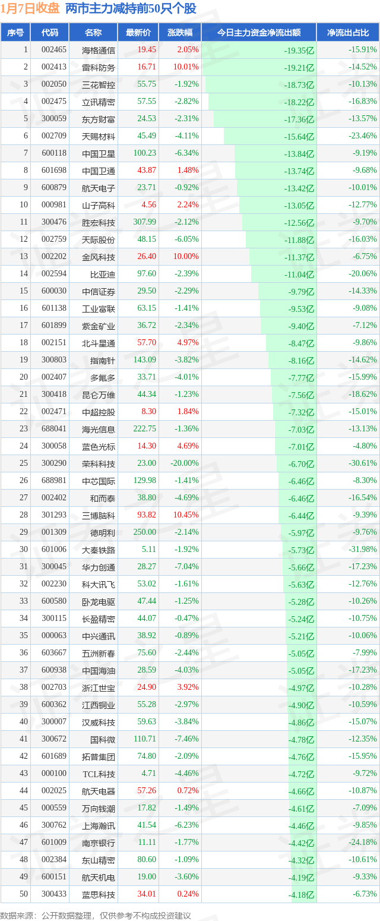The width and height of the screenshot is (380, 921).
Task: Select stock name 华力创通
Action: point(99,567)
